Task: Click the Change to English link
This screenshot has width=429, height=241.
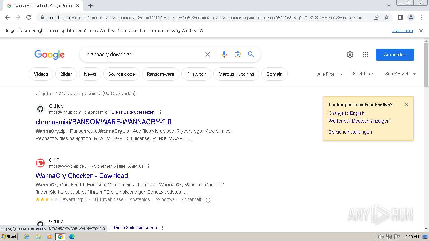Action: (x=347, y=113)
